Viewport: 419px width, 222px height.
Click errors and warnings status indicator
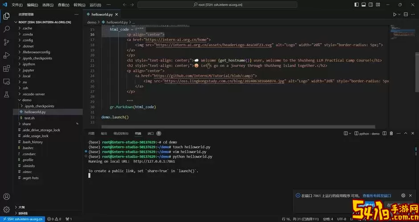point(54,219)
